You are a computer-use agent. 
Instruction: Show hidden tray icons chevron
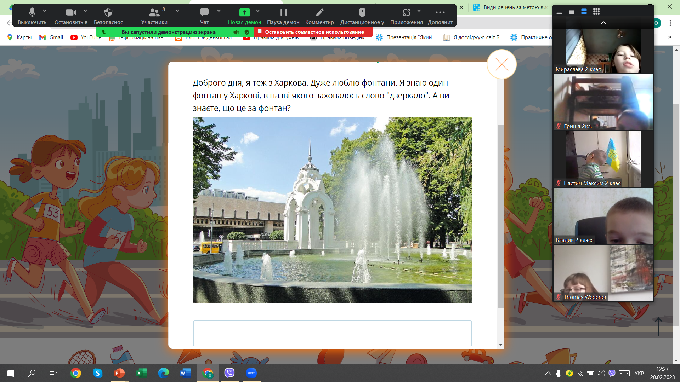pyautogui.click(x=548, y=373)
